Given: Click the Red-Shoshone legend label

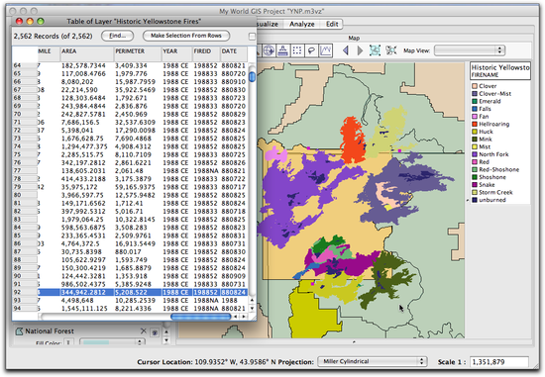Looking at the screenshot, I should 498,170.
